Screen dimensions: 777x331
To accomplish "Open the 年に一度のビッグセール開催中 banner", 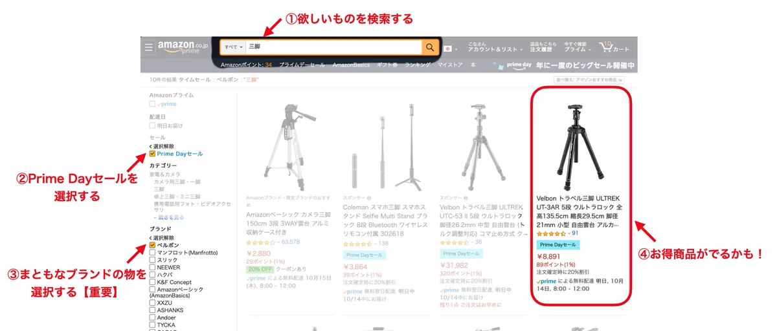I will coord(585,66).
